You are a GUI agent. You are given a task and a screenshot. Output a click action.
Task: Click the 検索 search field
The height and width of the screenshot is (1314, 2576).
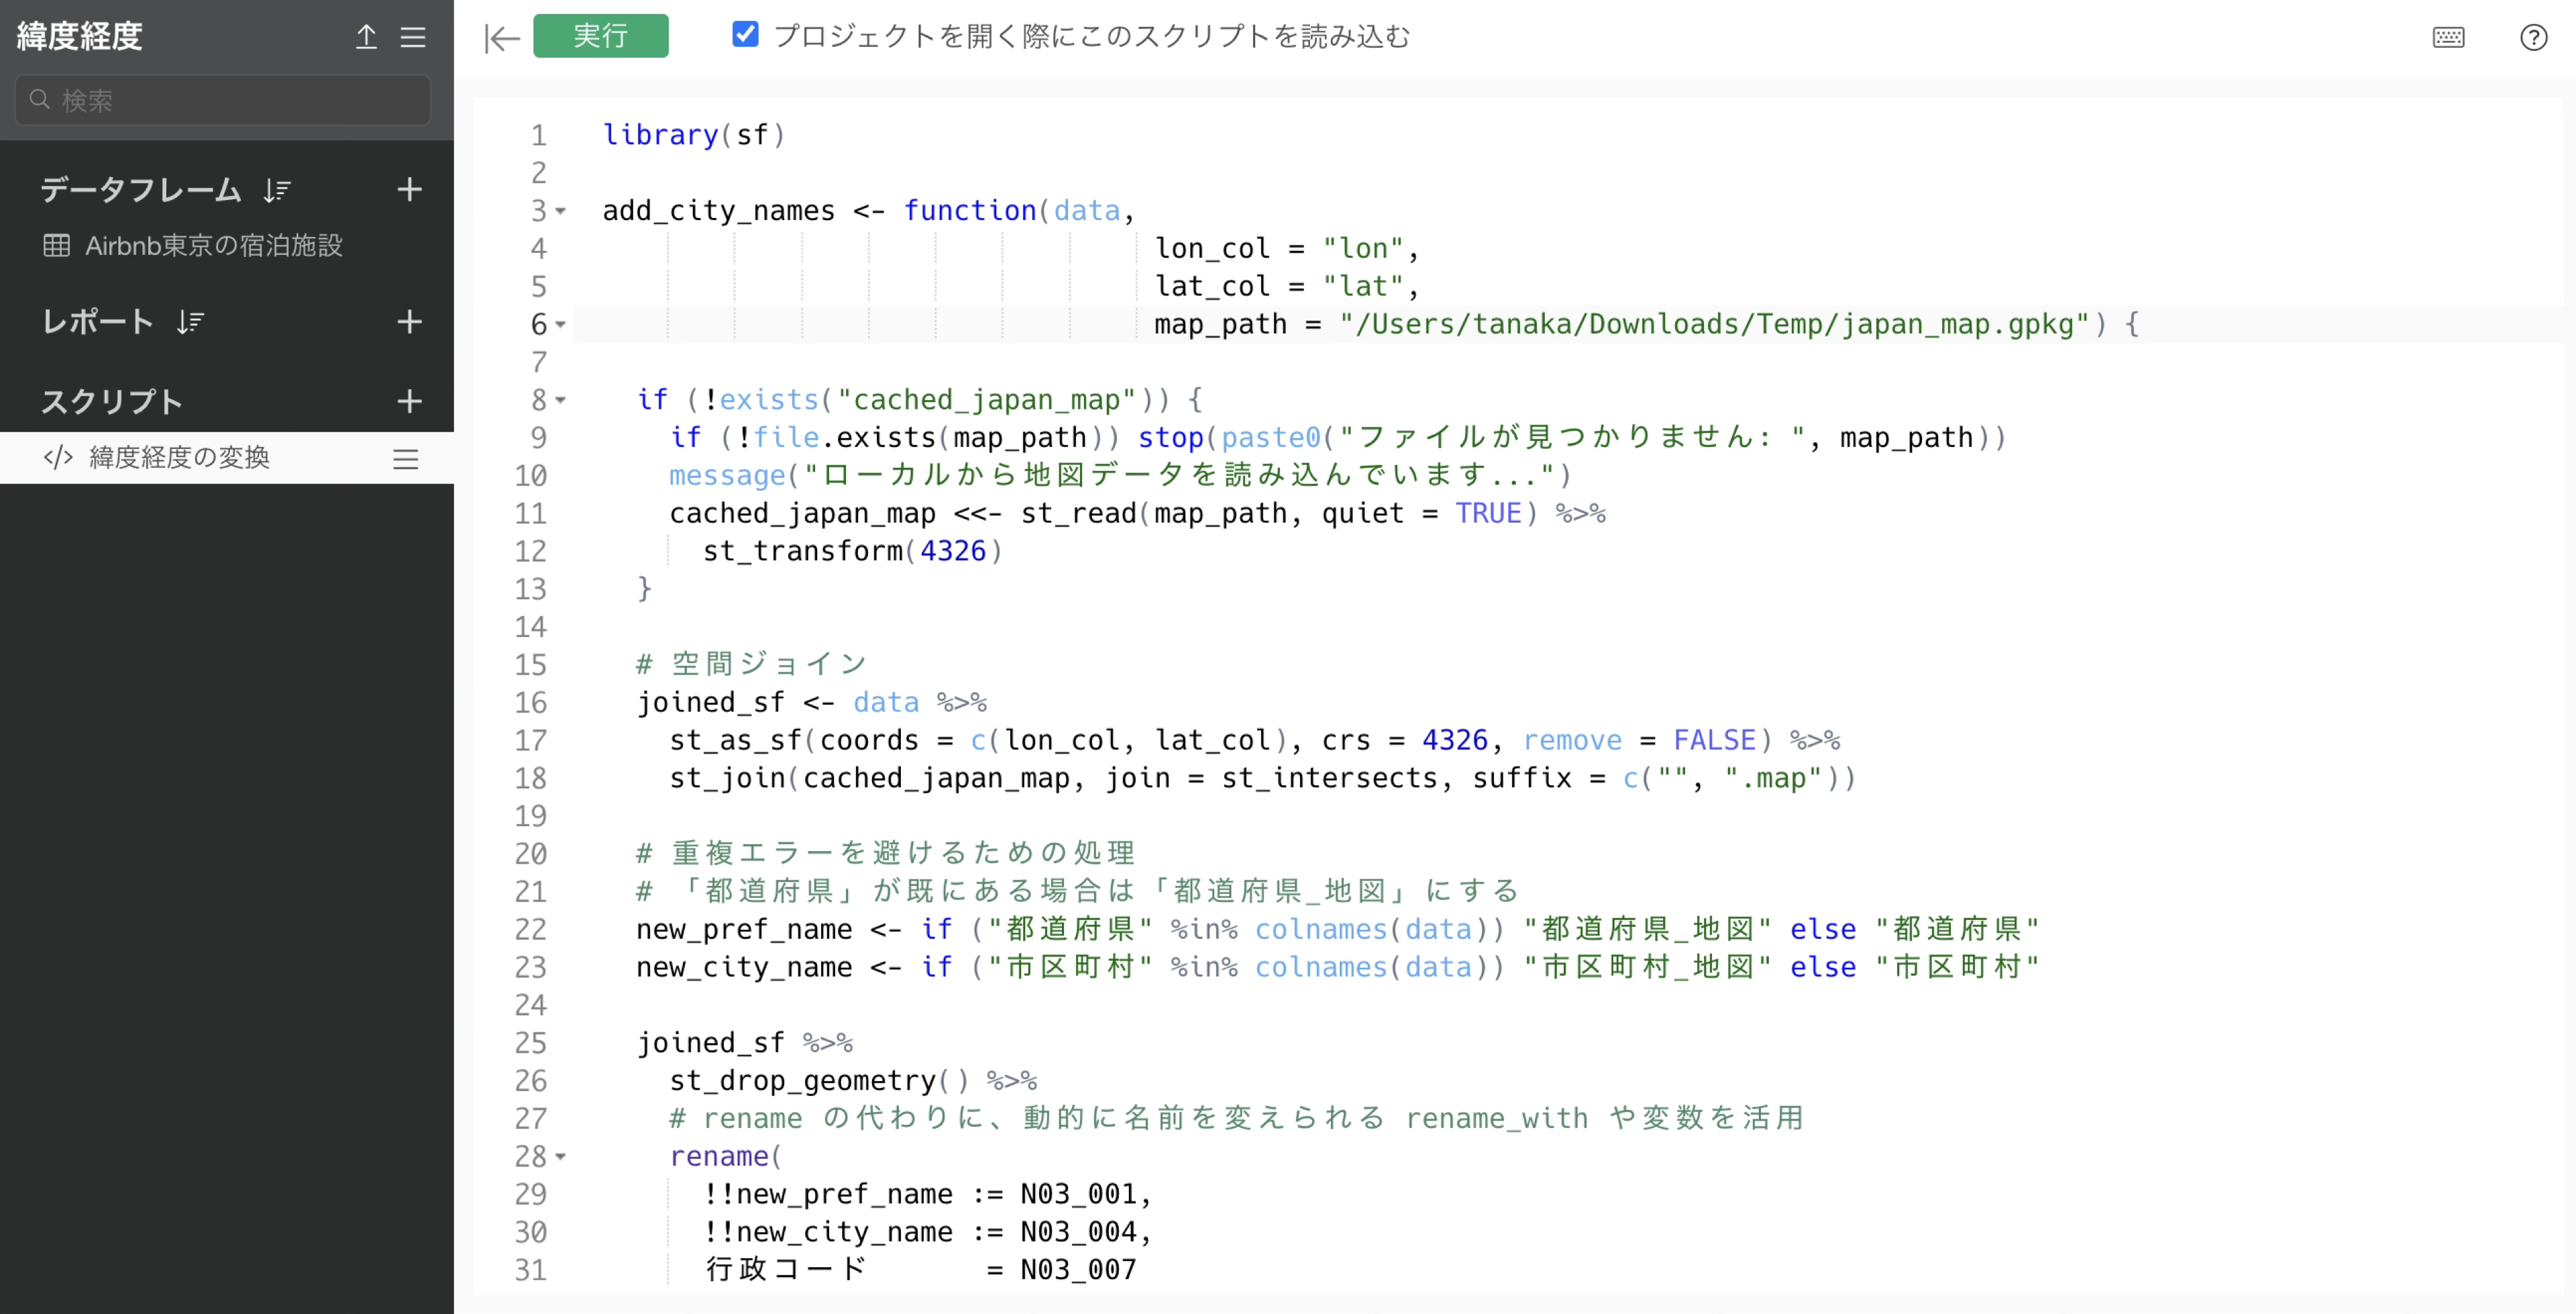coord(223,100)
